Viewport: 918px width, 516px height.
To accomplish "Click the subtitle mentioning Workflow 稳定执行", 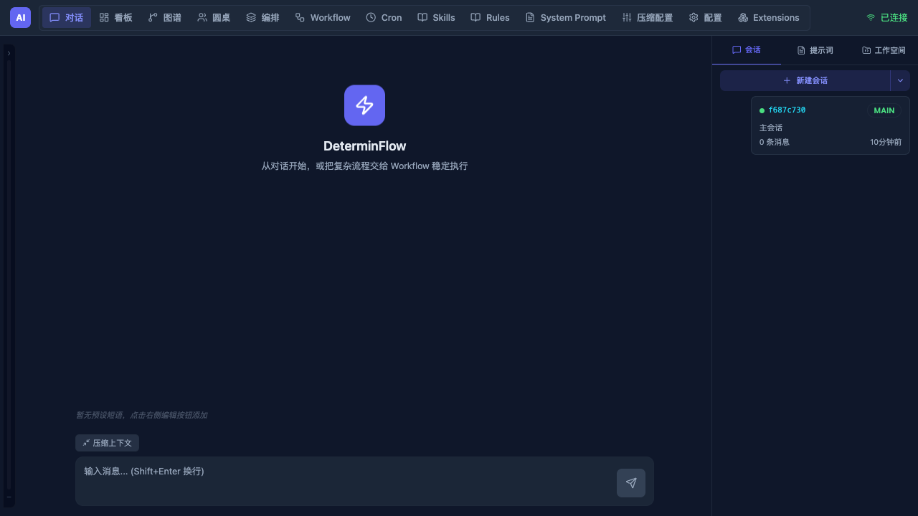I will [x=364, y=166].
